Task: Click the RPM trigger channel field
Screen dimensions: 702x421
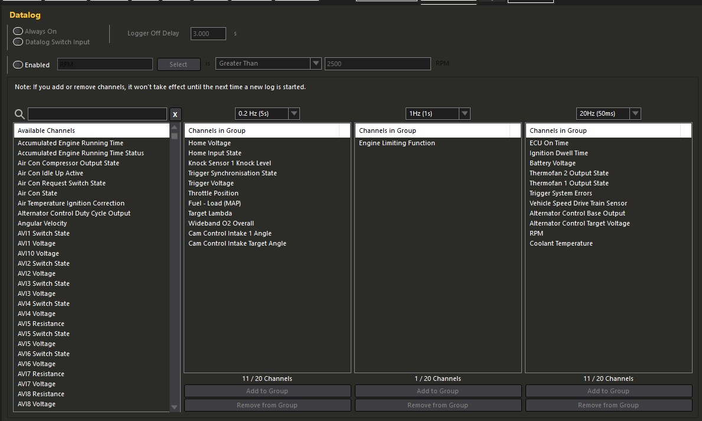Action: tap(105, 64)
